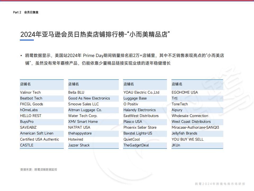Select the West Coast Distributors cell
Viewport: 254px width, 191px height.
(197, 122)
